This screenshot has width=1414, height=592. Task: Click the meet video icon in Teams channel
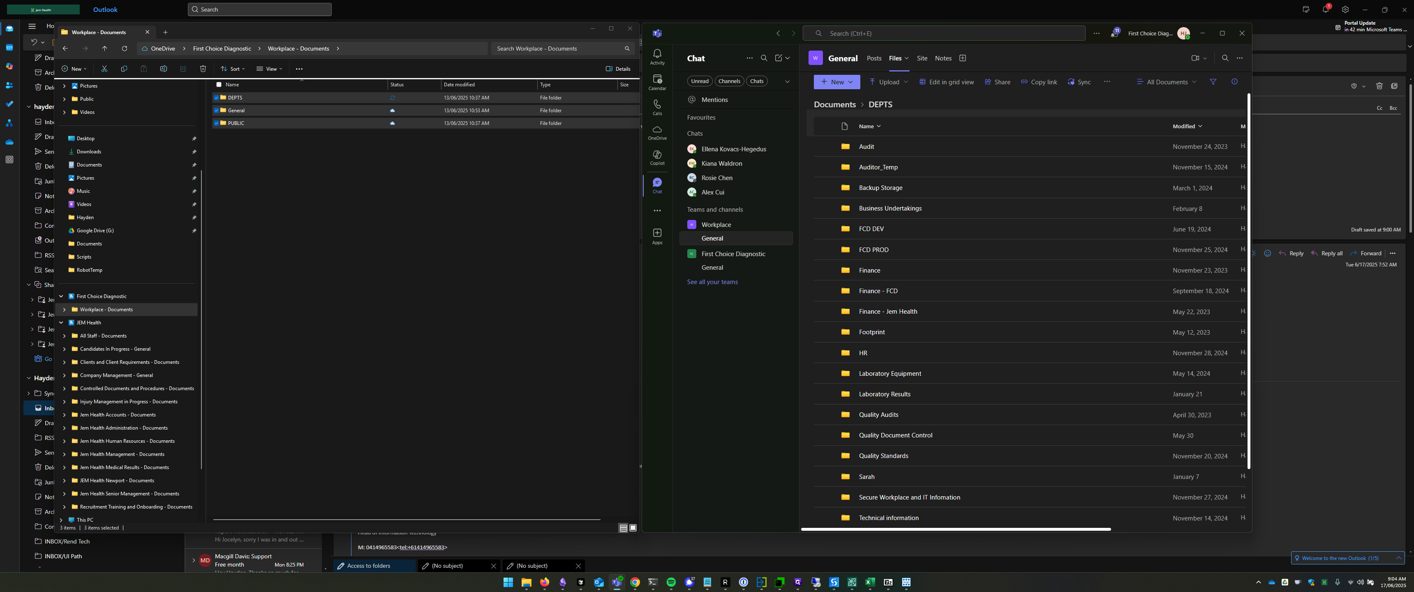(1195, 58)
